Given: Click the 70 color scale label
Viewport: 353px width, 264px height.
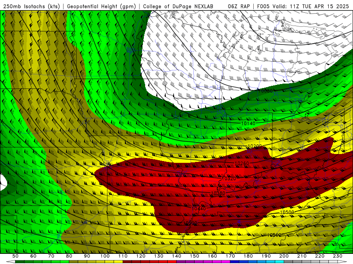Looking at the screenshot, I should 51,256.
